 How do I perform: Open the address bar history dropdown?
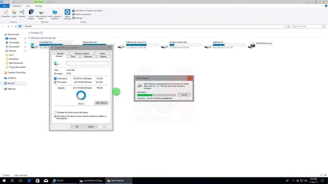285,27
